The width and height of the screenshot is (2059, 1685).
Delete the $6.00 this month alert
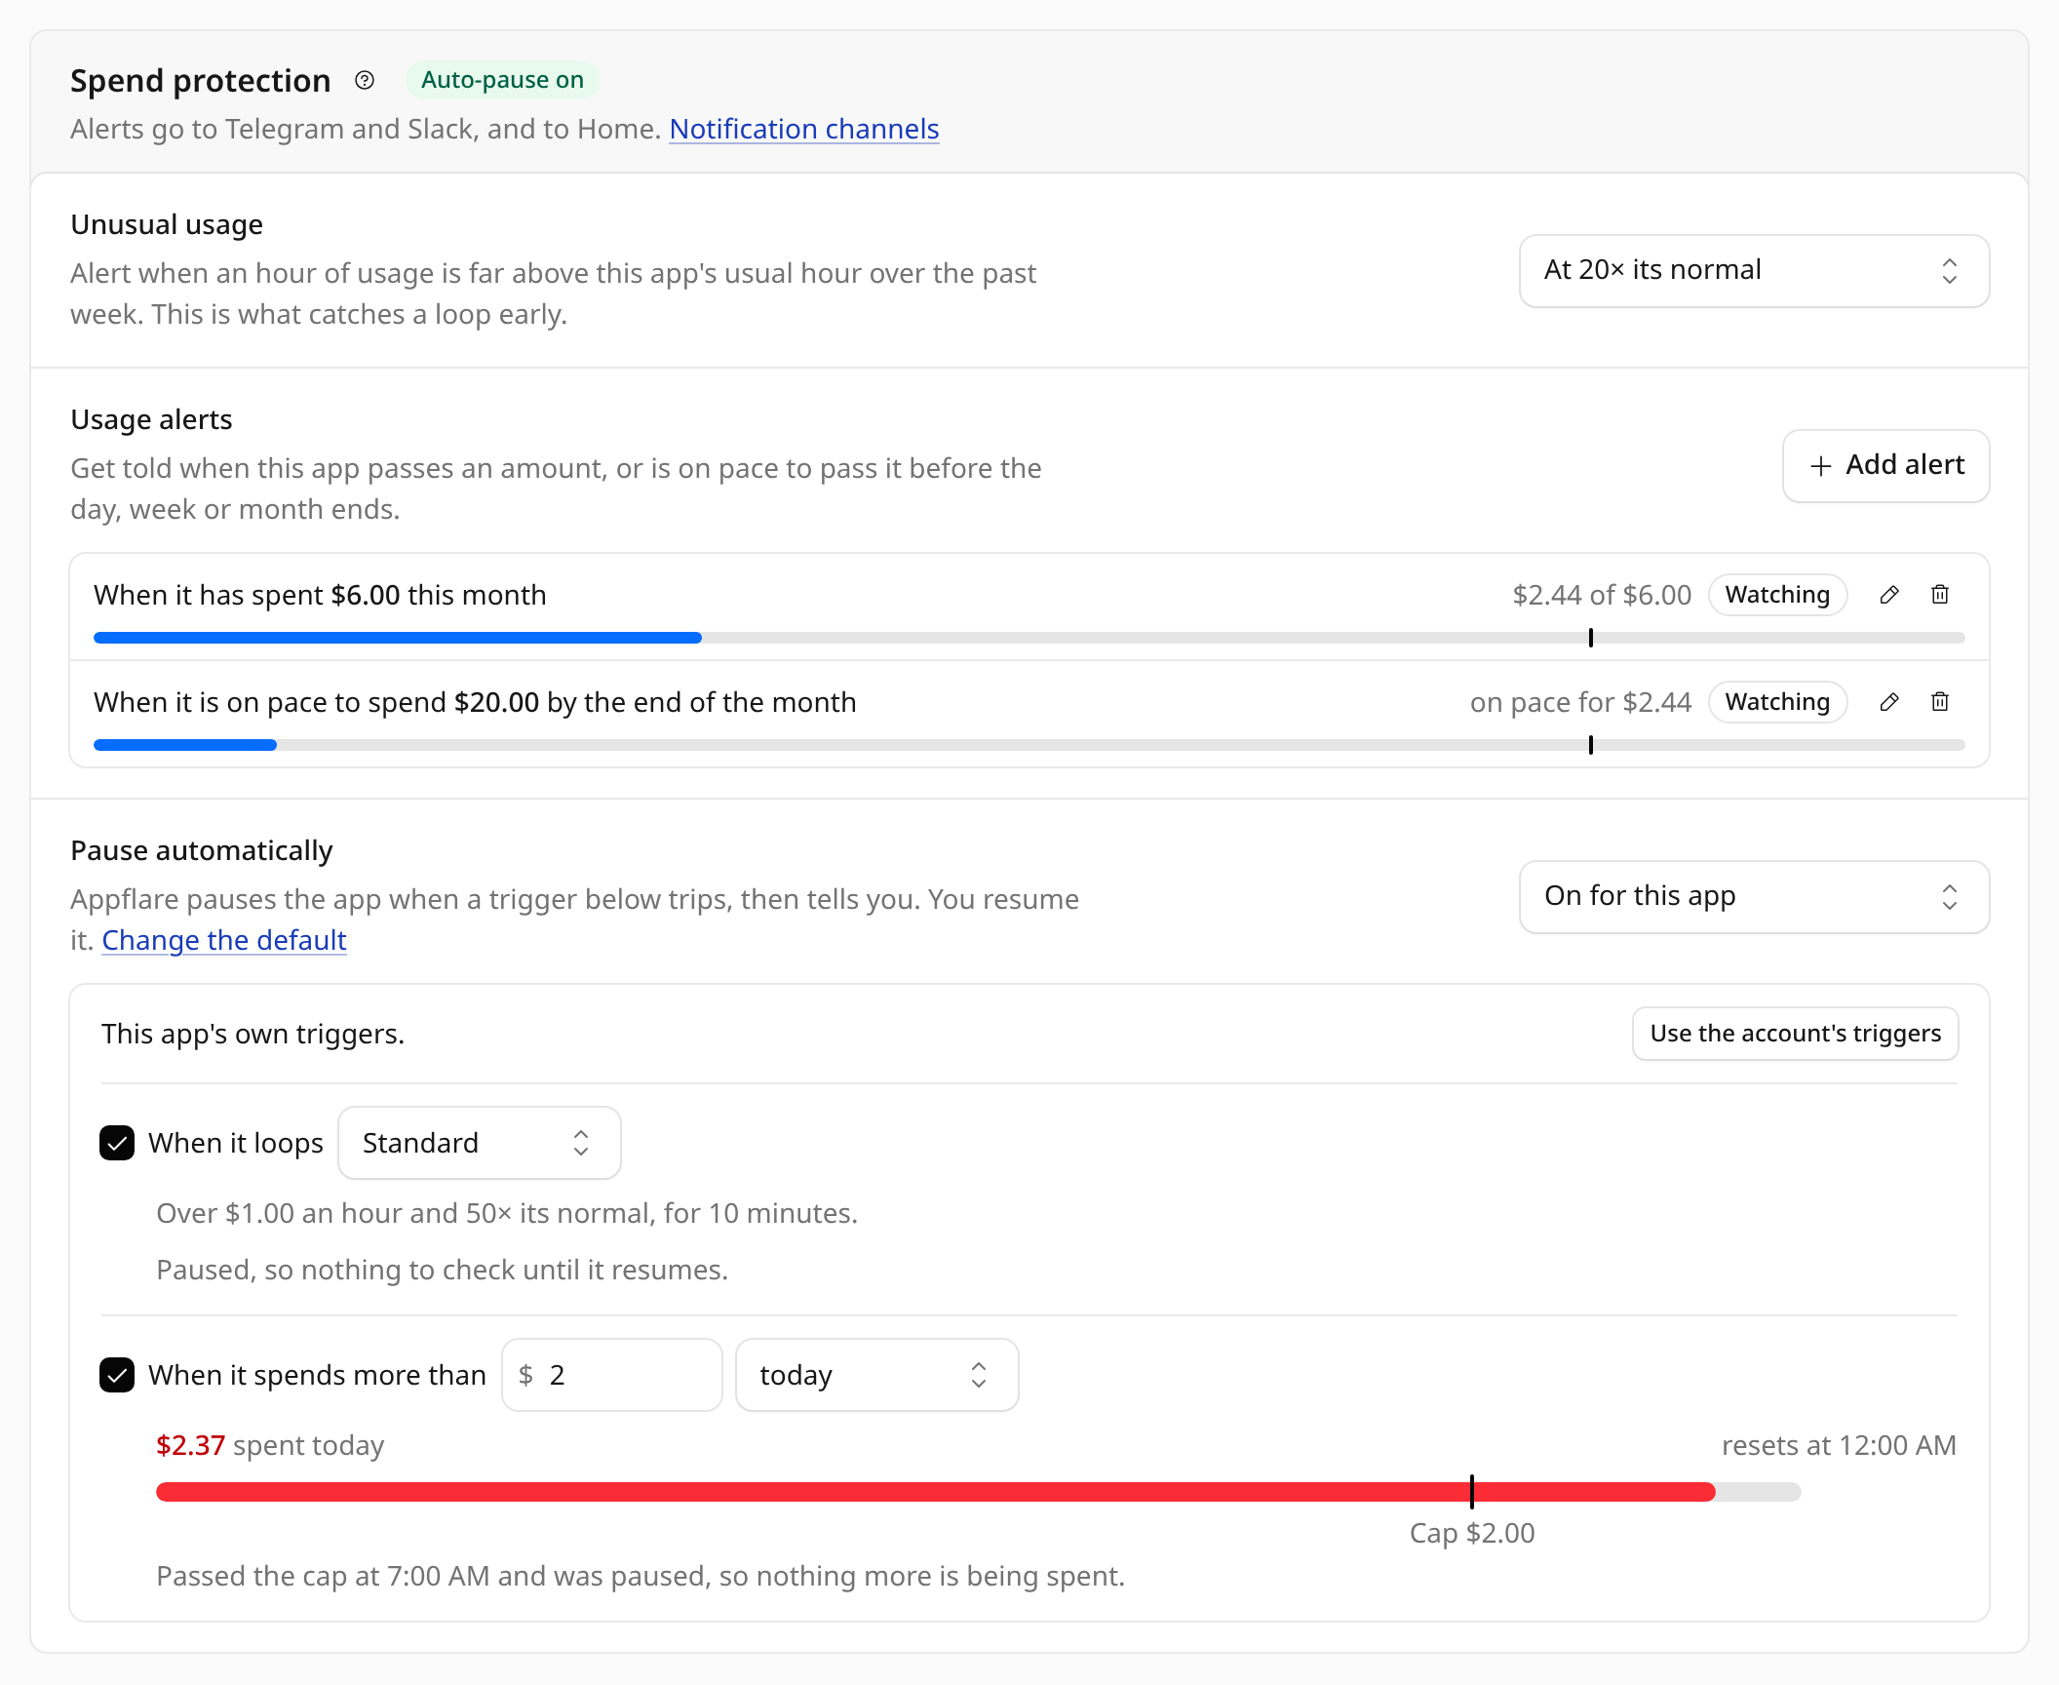[x=1940, y=595]
